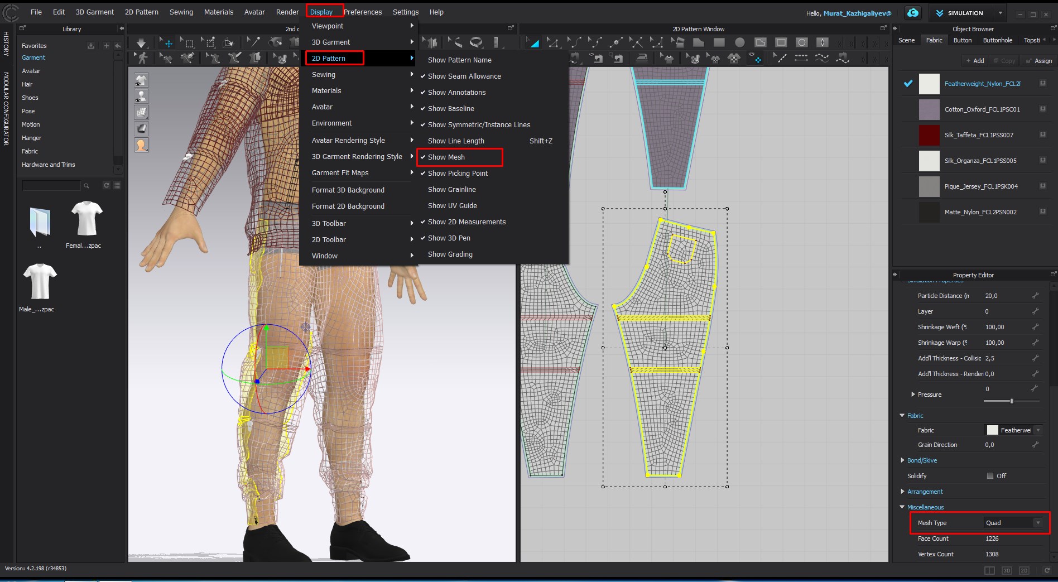Viewport: 1058px width, 582px height.
Task: Select the Edit Pattern blue triangle tool
Action: click(x=533, y=43)
